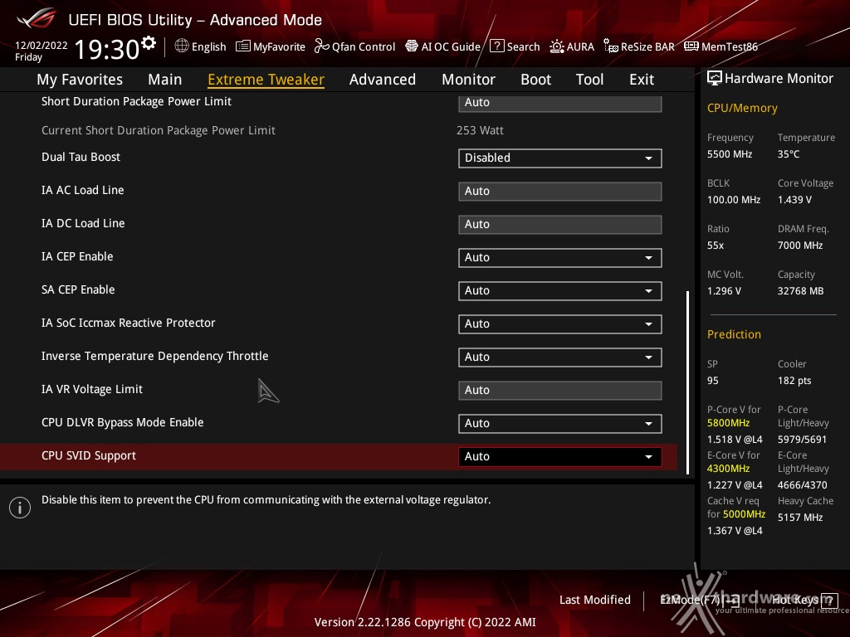
Task: Click the IA DC Load Line field
Action: [x=560, y=224]
